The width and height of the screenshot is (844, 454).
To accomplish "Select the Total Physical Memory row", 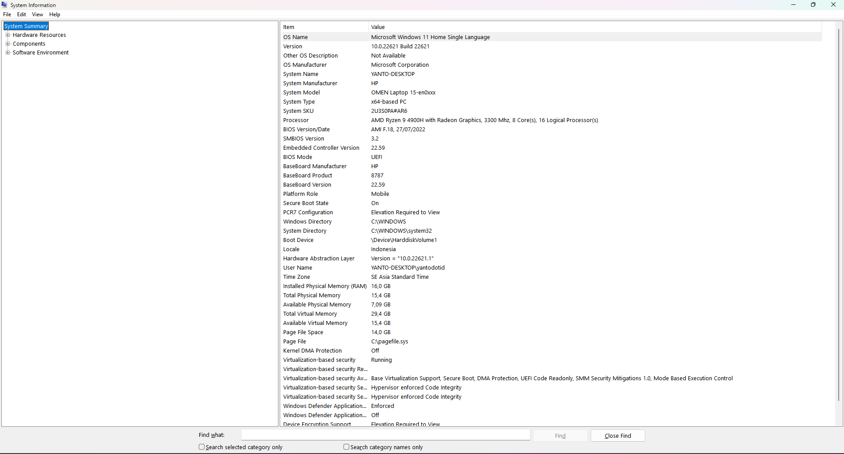I will pyautogui.click(x=552, y=295).
